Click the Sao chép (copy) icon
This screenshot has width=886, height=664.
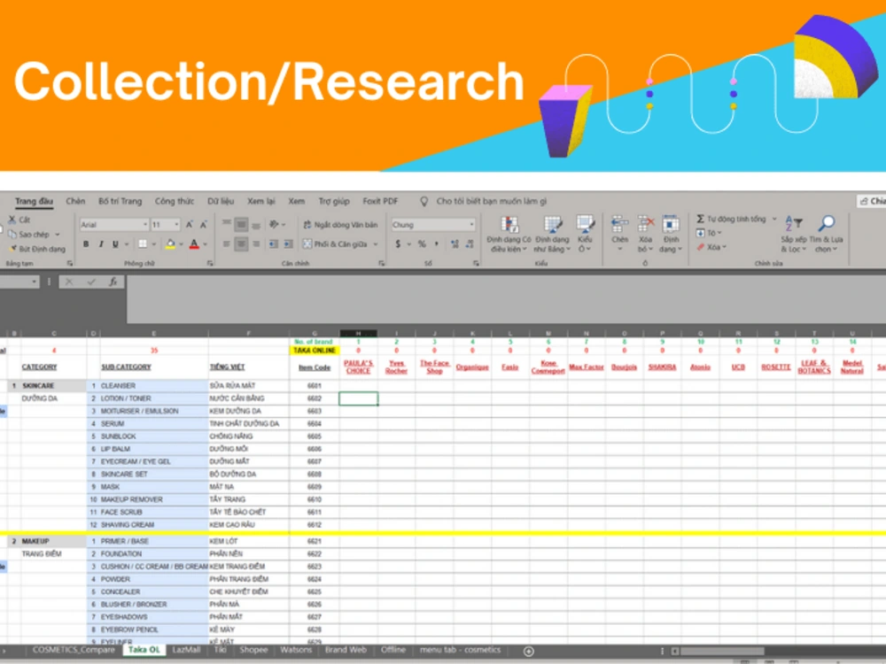tap(12, 235)
